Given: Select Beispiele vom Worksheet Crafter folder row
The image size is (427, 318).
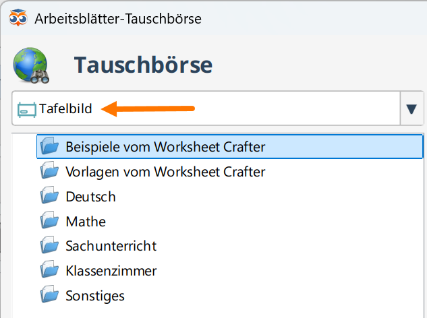Looking at the screenshot, I should tap(230, 147).
